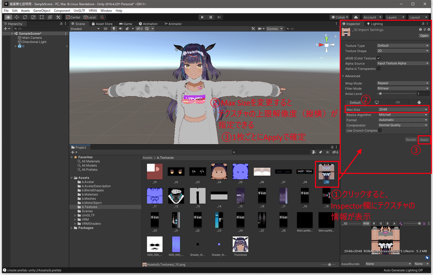Image resolution: width=433 pixels, height=275 pixels.
Task: Open Resize Algorithm dropdown
Action: click(403, 115)
